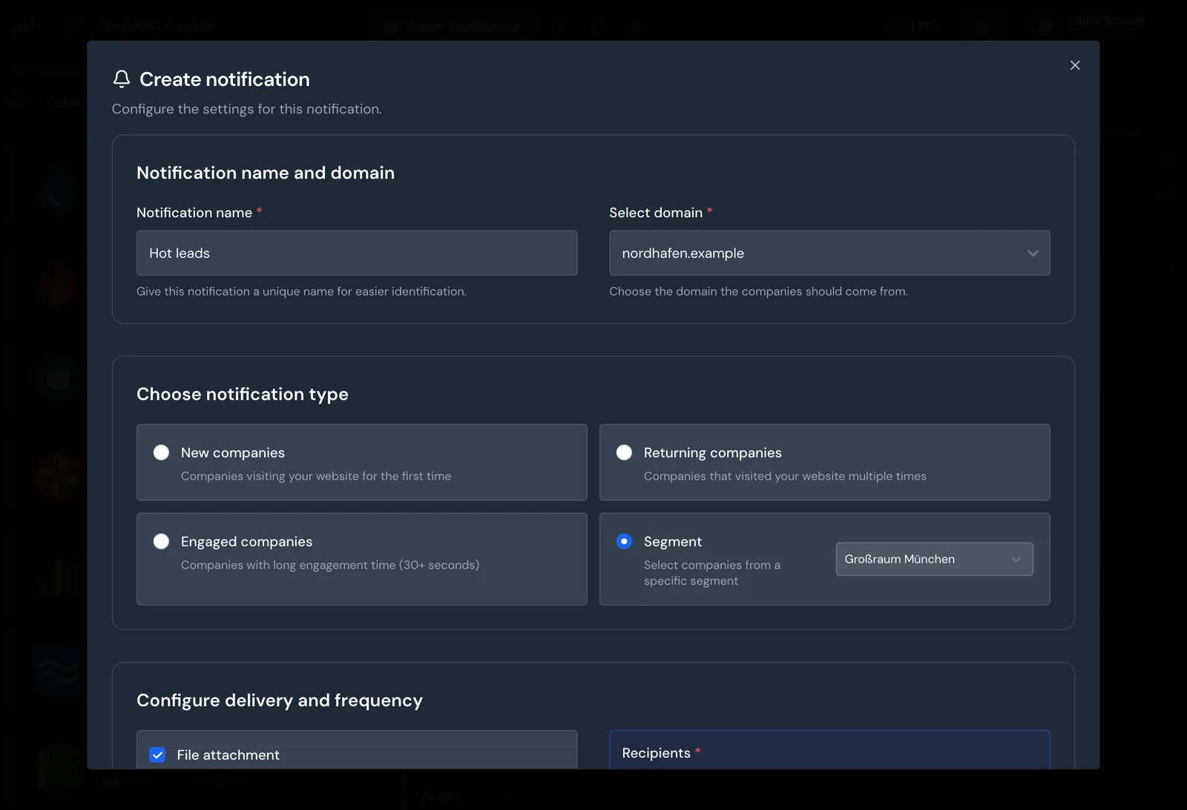Click 'Choose the domain the companies should come from' hint

[x=758, y=291]
